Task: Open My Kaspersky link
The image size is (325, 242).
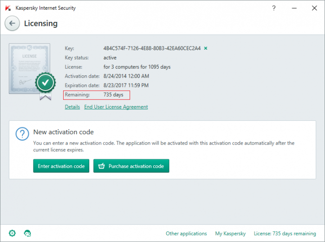Action: pos(230,234)
